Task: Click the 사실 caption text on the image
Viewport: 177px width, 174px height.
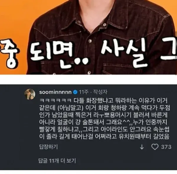Action: [124, 52]
